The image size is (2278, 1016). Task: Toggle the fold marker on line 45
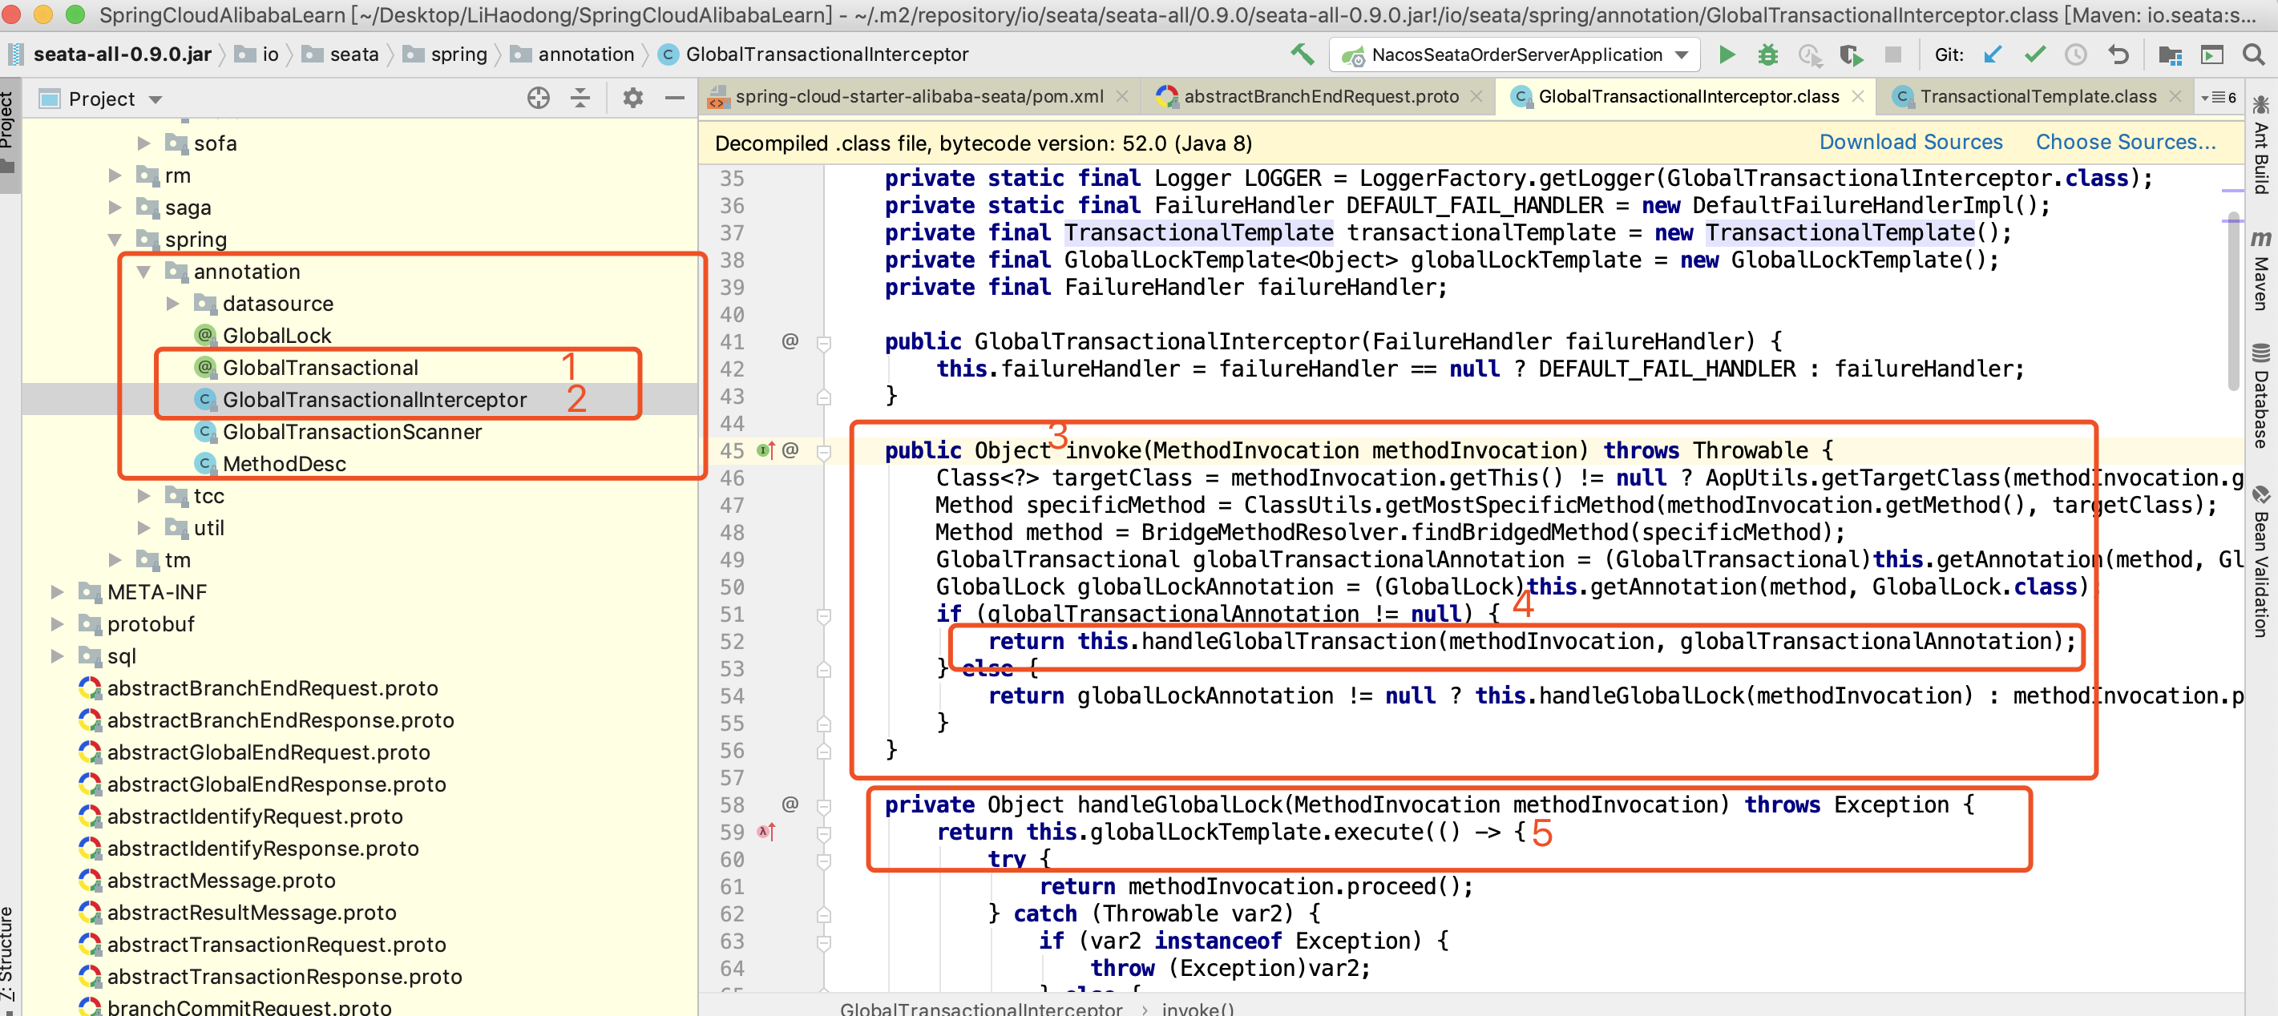pyautogui.click(x=823, y=452)
